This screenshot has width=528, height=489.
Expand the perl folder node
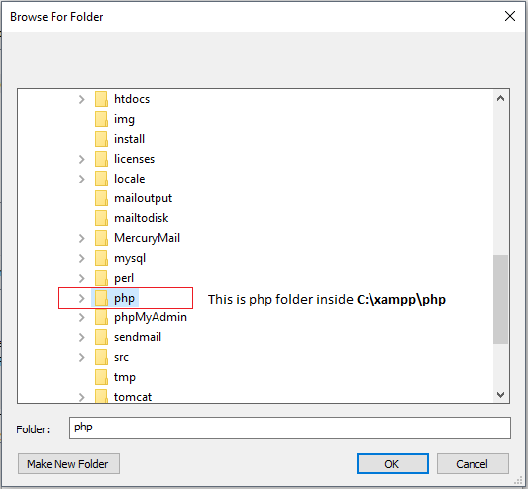click(82, 278)
